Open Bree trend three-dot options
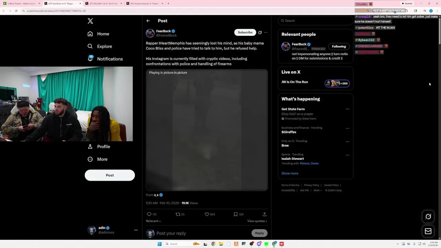 point(347,142)
